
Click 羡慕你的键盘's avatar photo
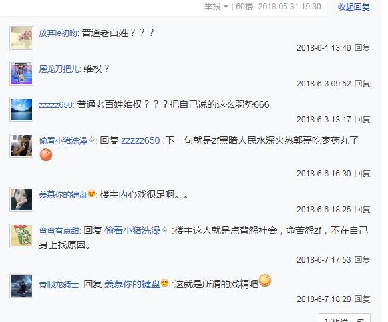tap(21, 200)
